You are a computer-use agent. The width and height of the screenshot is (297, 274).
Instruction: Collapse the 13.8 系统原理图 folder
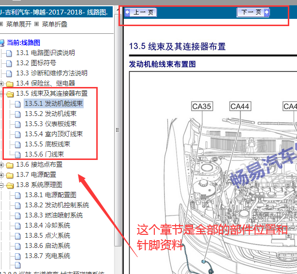pyautogui.click(x=1, y=185)
